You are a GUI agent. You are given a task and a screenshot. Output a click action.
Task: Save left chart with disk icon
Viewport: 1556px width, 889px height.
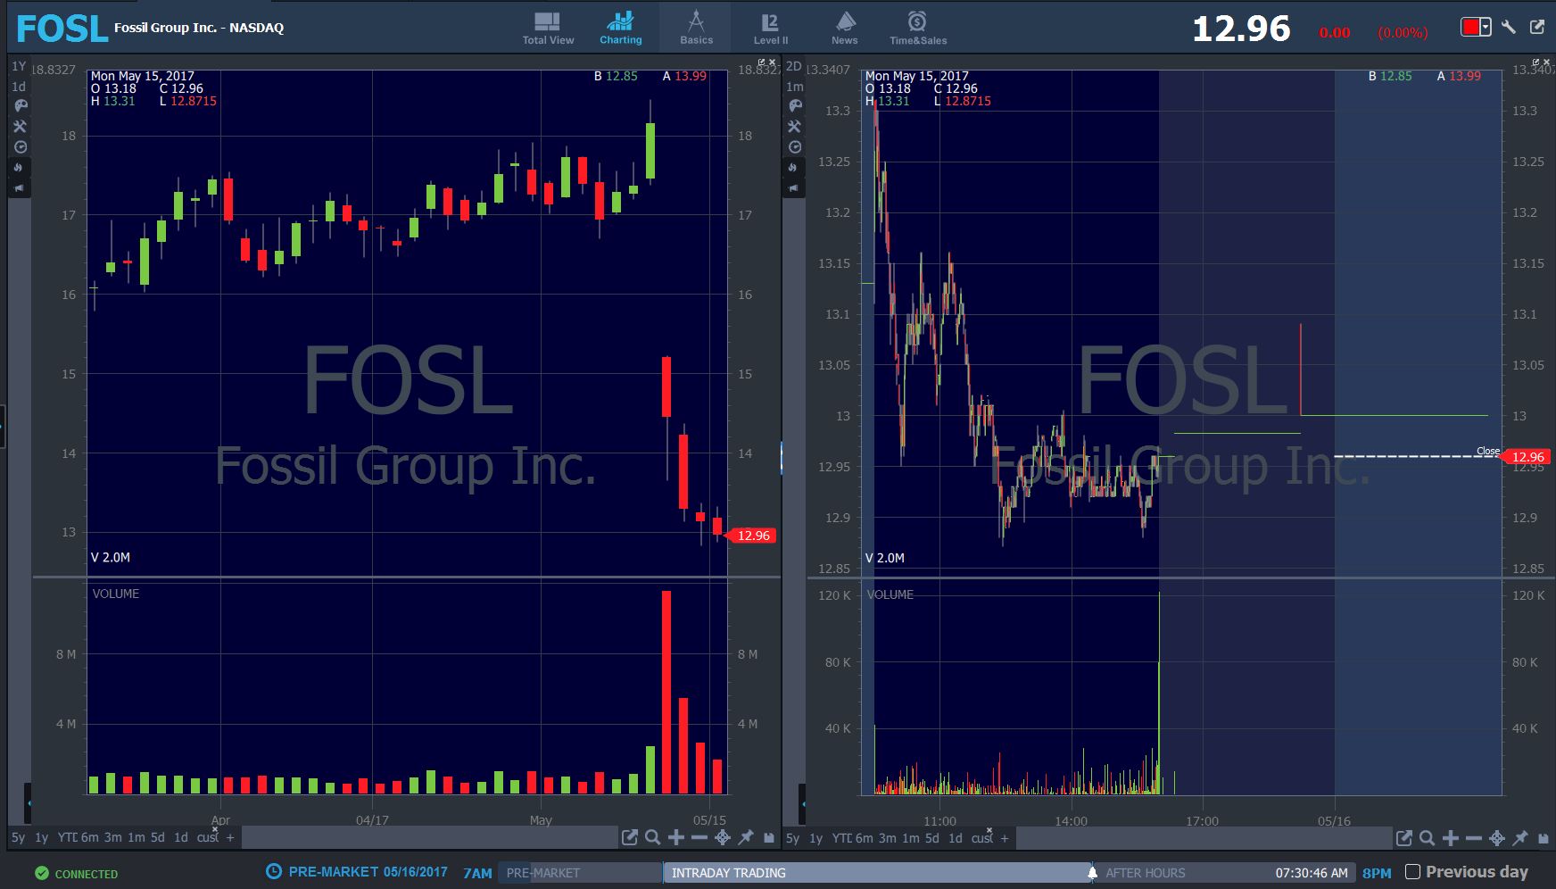769,837
